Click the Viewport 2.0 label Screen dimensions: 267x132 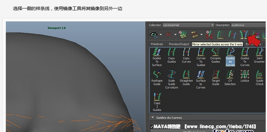coord(57,28)
